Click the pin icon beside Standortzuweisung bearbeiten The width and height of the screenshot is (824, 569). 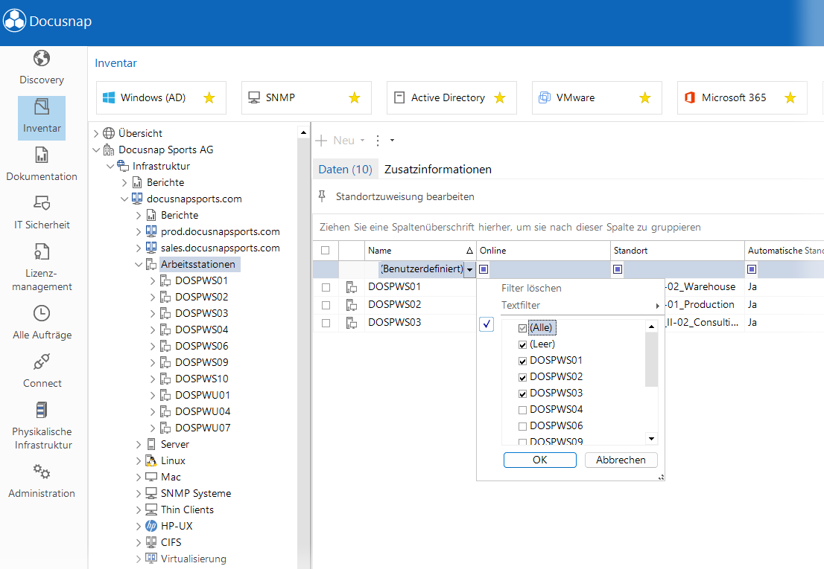pos(322,196)
